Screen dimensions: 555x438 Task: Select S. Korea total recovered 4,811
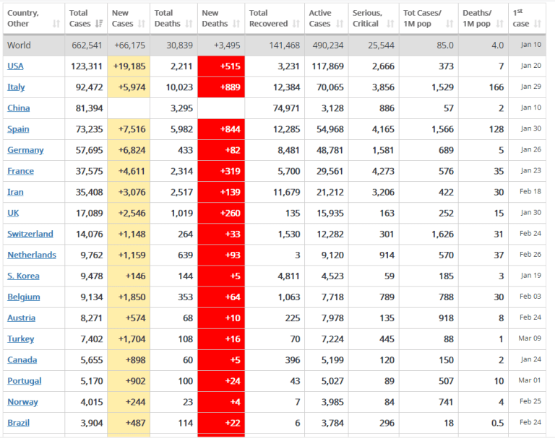(288, 276)
